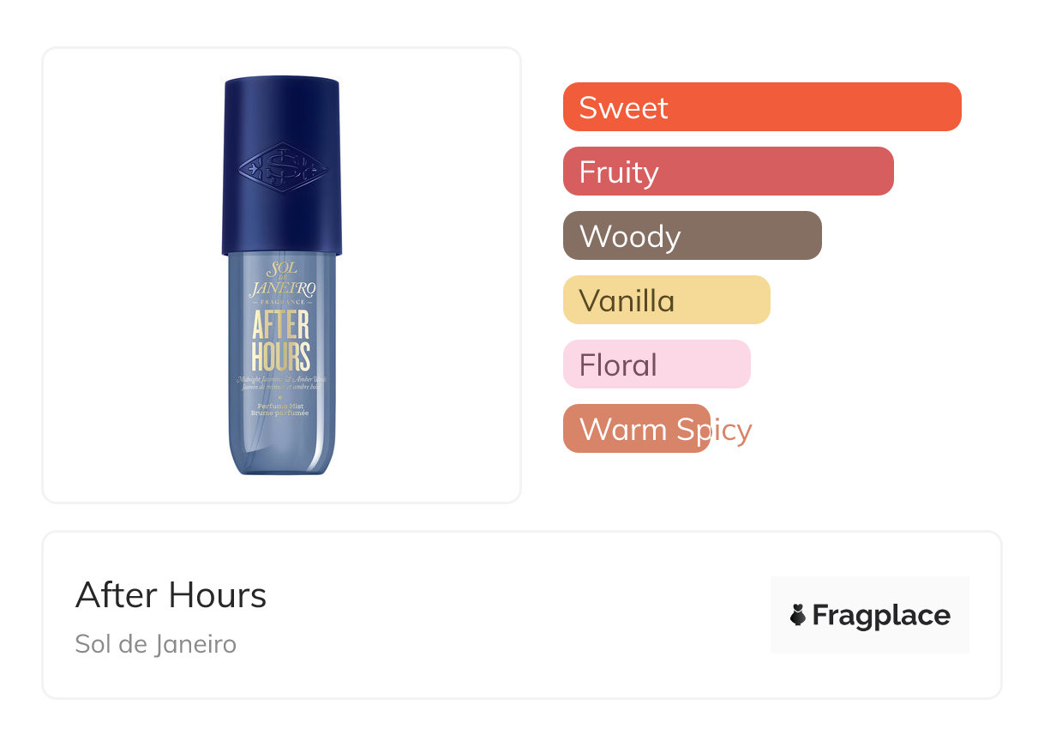Select the Sweet accord bar
Viewport: 1044px width, 741px height.
tap(761, 107)
